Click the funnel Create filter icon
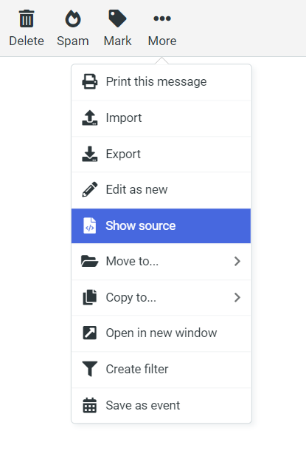Image resolution: width=306 pixels, height=462 pixels. tap(90, 369)
